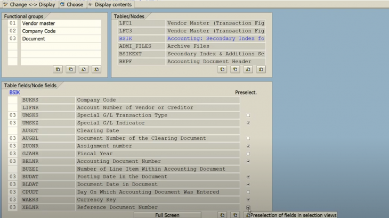Open Display contents from the toolbar
This screenshot has height=218, width=389.
coord(110,4)
